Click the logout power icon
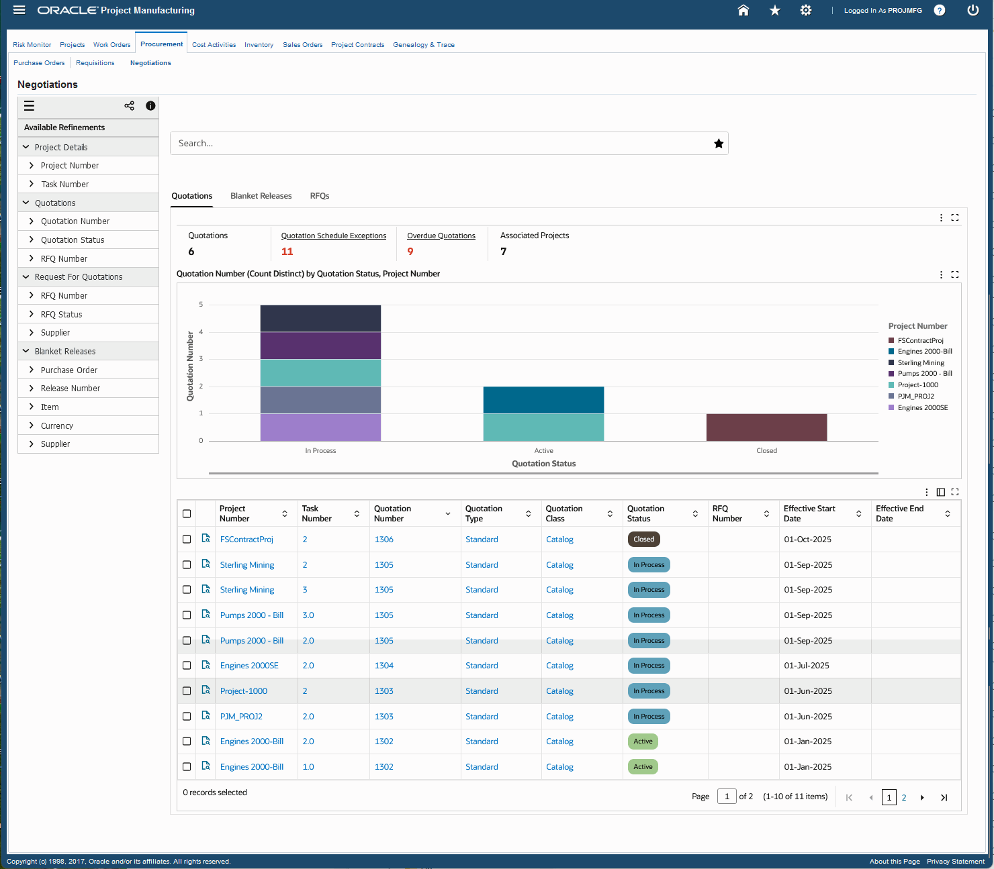The width and height of the screenshot is (994, 869). coord(973,10)
